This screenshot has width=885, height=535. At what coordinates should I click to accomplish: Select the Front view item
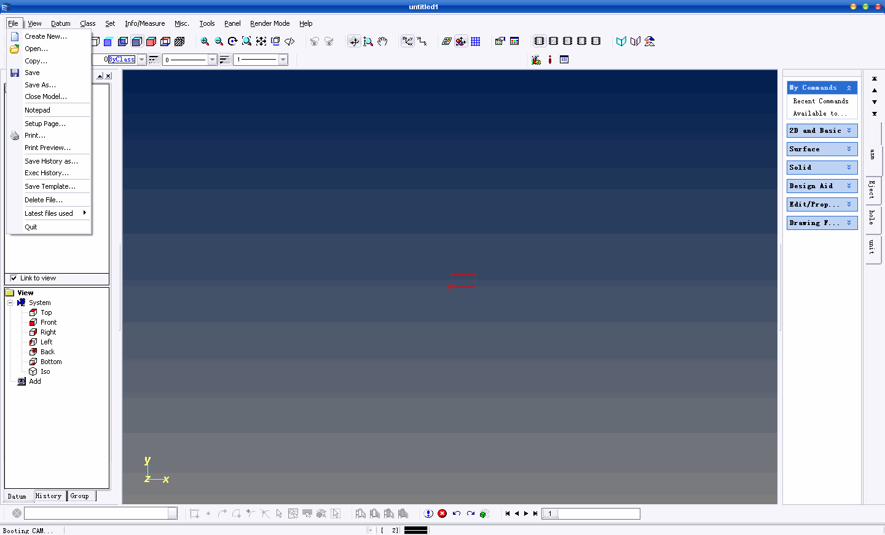pos(49,322)
